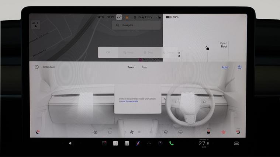The height and width of the screenshot is (157, 280).
Task: Tap the unlocked padlock icon
Action: tap(207, 48)
